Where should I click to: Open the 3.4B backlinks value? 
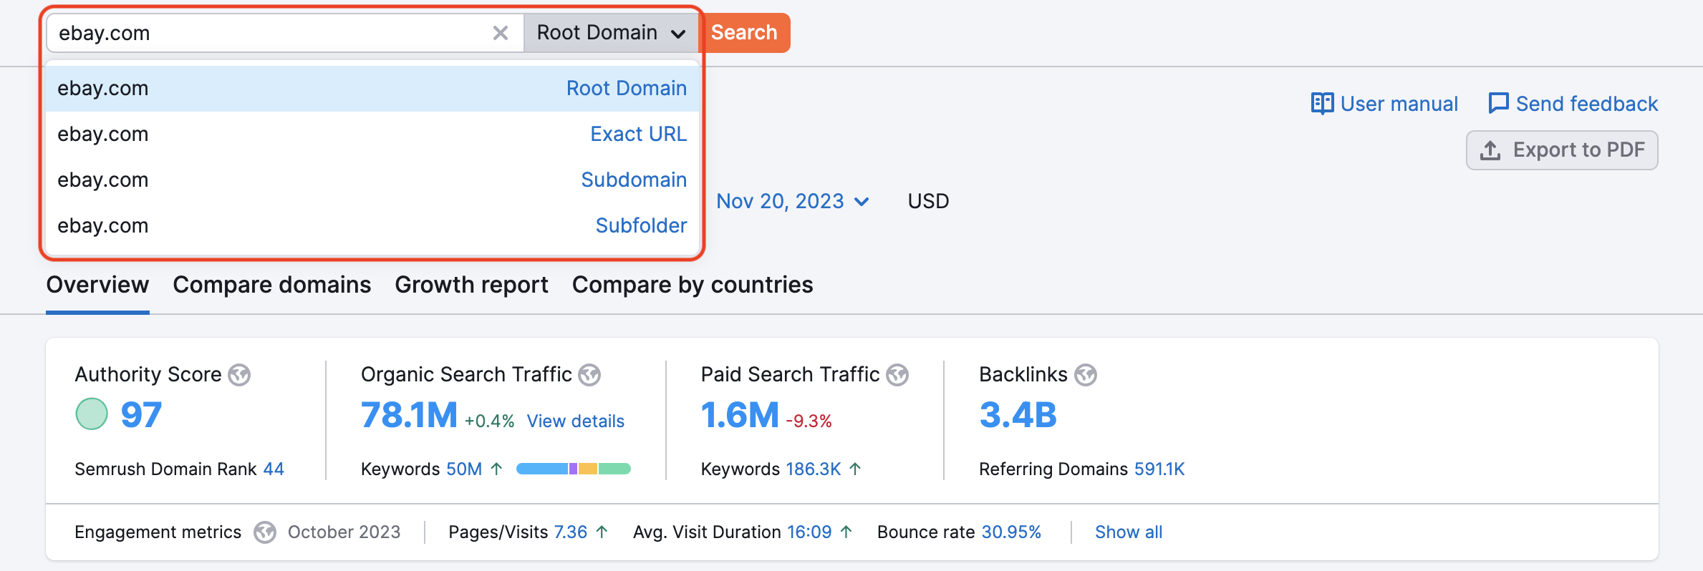[x=1018, y=415]
